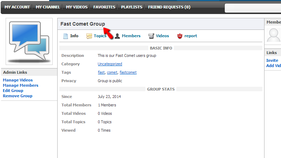The image size is (281, 158).
Task: Click the 'Total Videos' label
Action: (x=73, y=113)
